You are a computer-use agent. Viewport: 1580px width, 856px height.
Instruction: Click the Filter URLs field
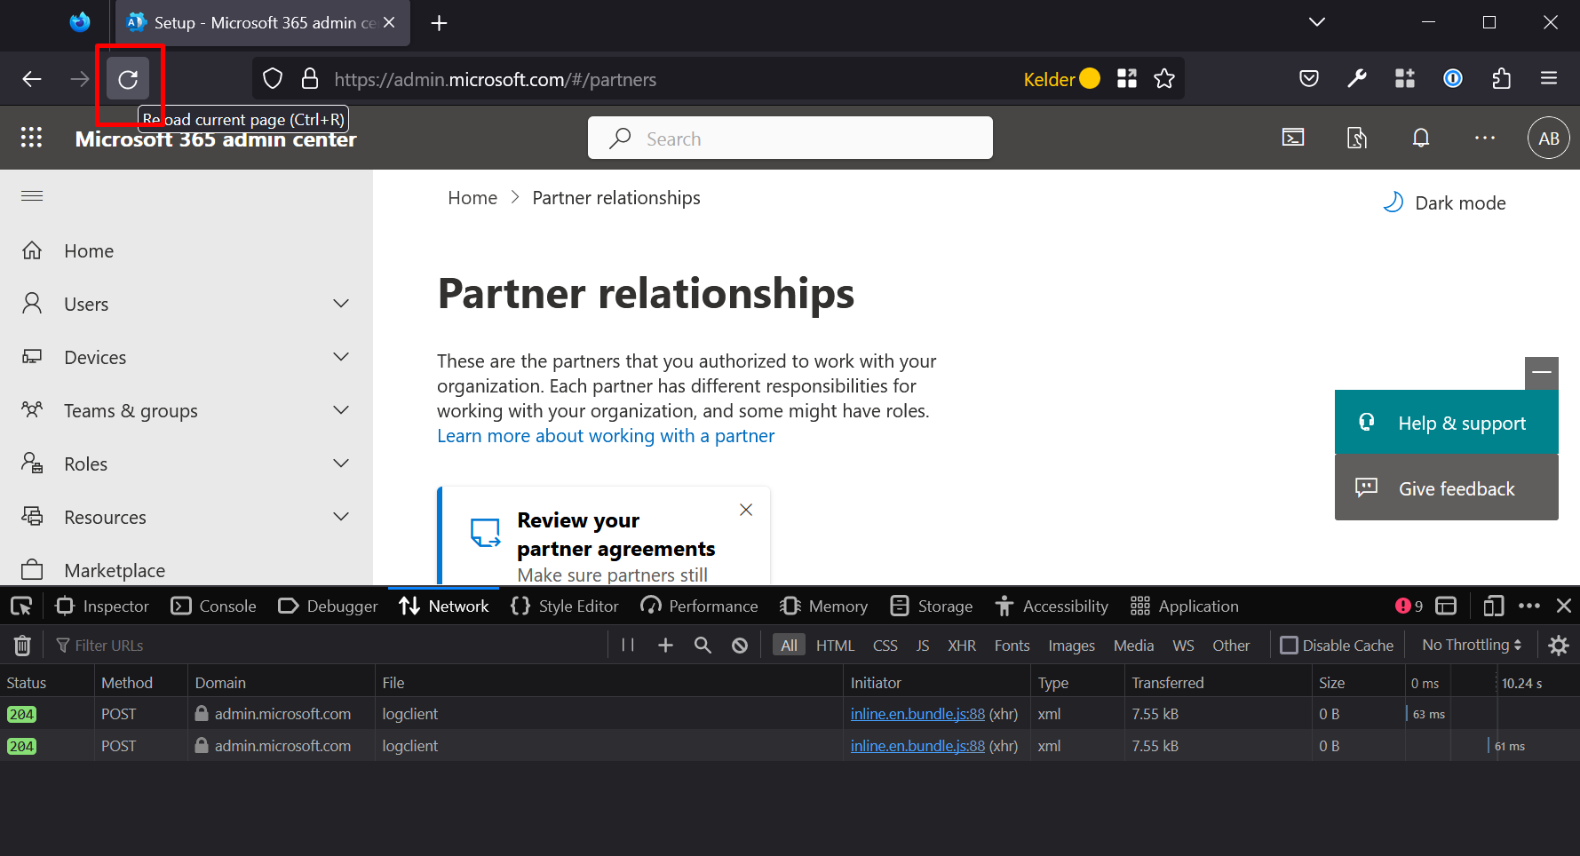[329, 646]
